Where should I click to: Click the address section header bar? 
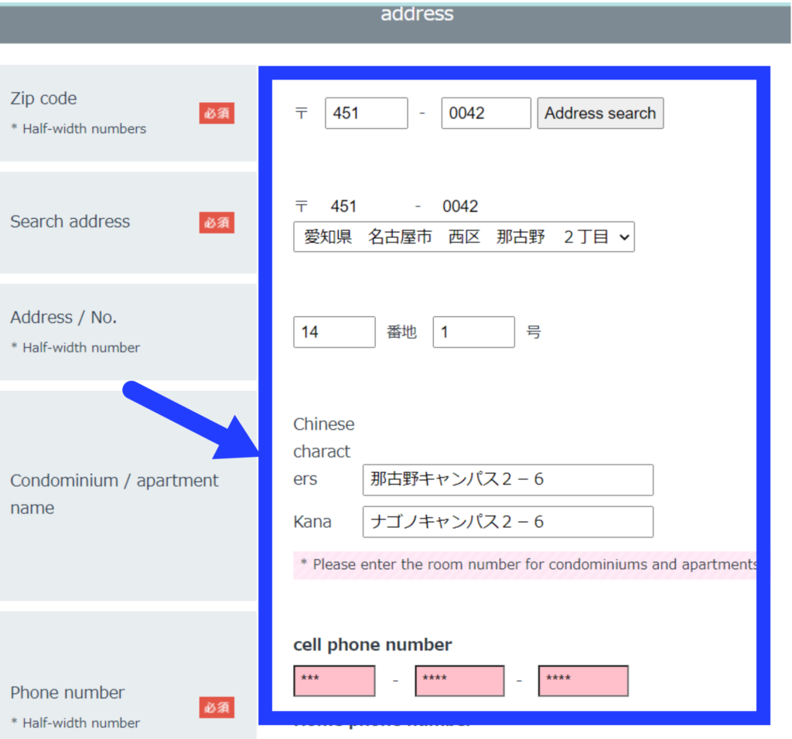pyautogui.click(x=394, y=22)
